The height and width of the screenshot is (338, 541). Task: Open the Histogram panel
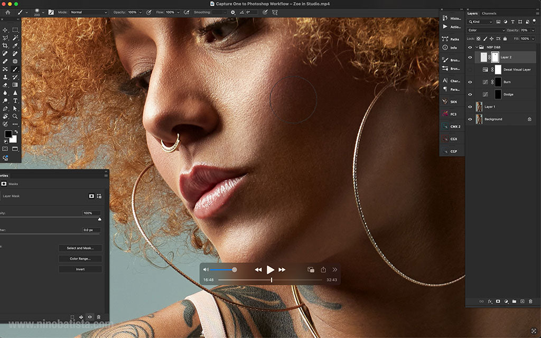point(453,18)
